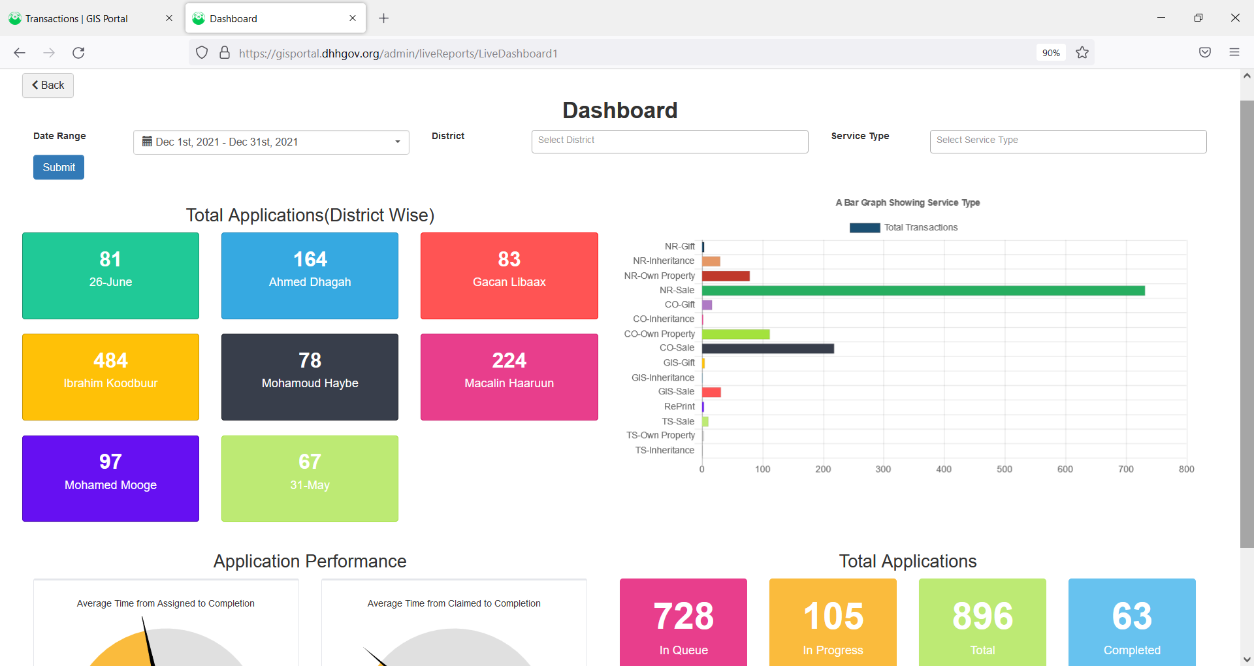Click the 90% zoom level indicator
The image size is (1254, 666).
pyautogui.click(x=1051, y=53)
